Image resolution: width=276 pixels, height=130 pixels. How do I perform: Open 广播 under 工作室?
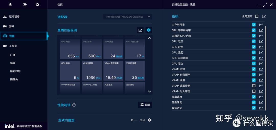pos(13,55)
